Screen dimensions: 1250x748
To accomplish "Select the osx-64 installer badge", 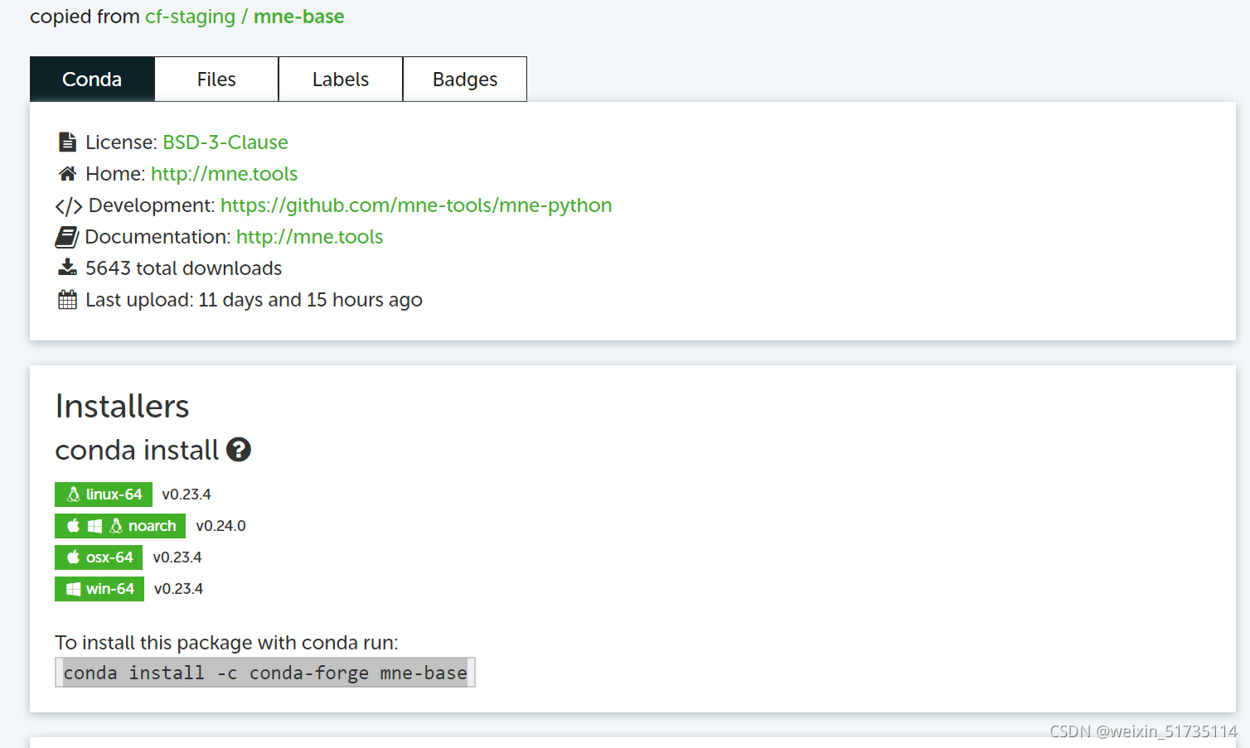I will 99,557.
